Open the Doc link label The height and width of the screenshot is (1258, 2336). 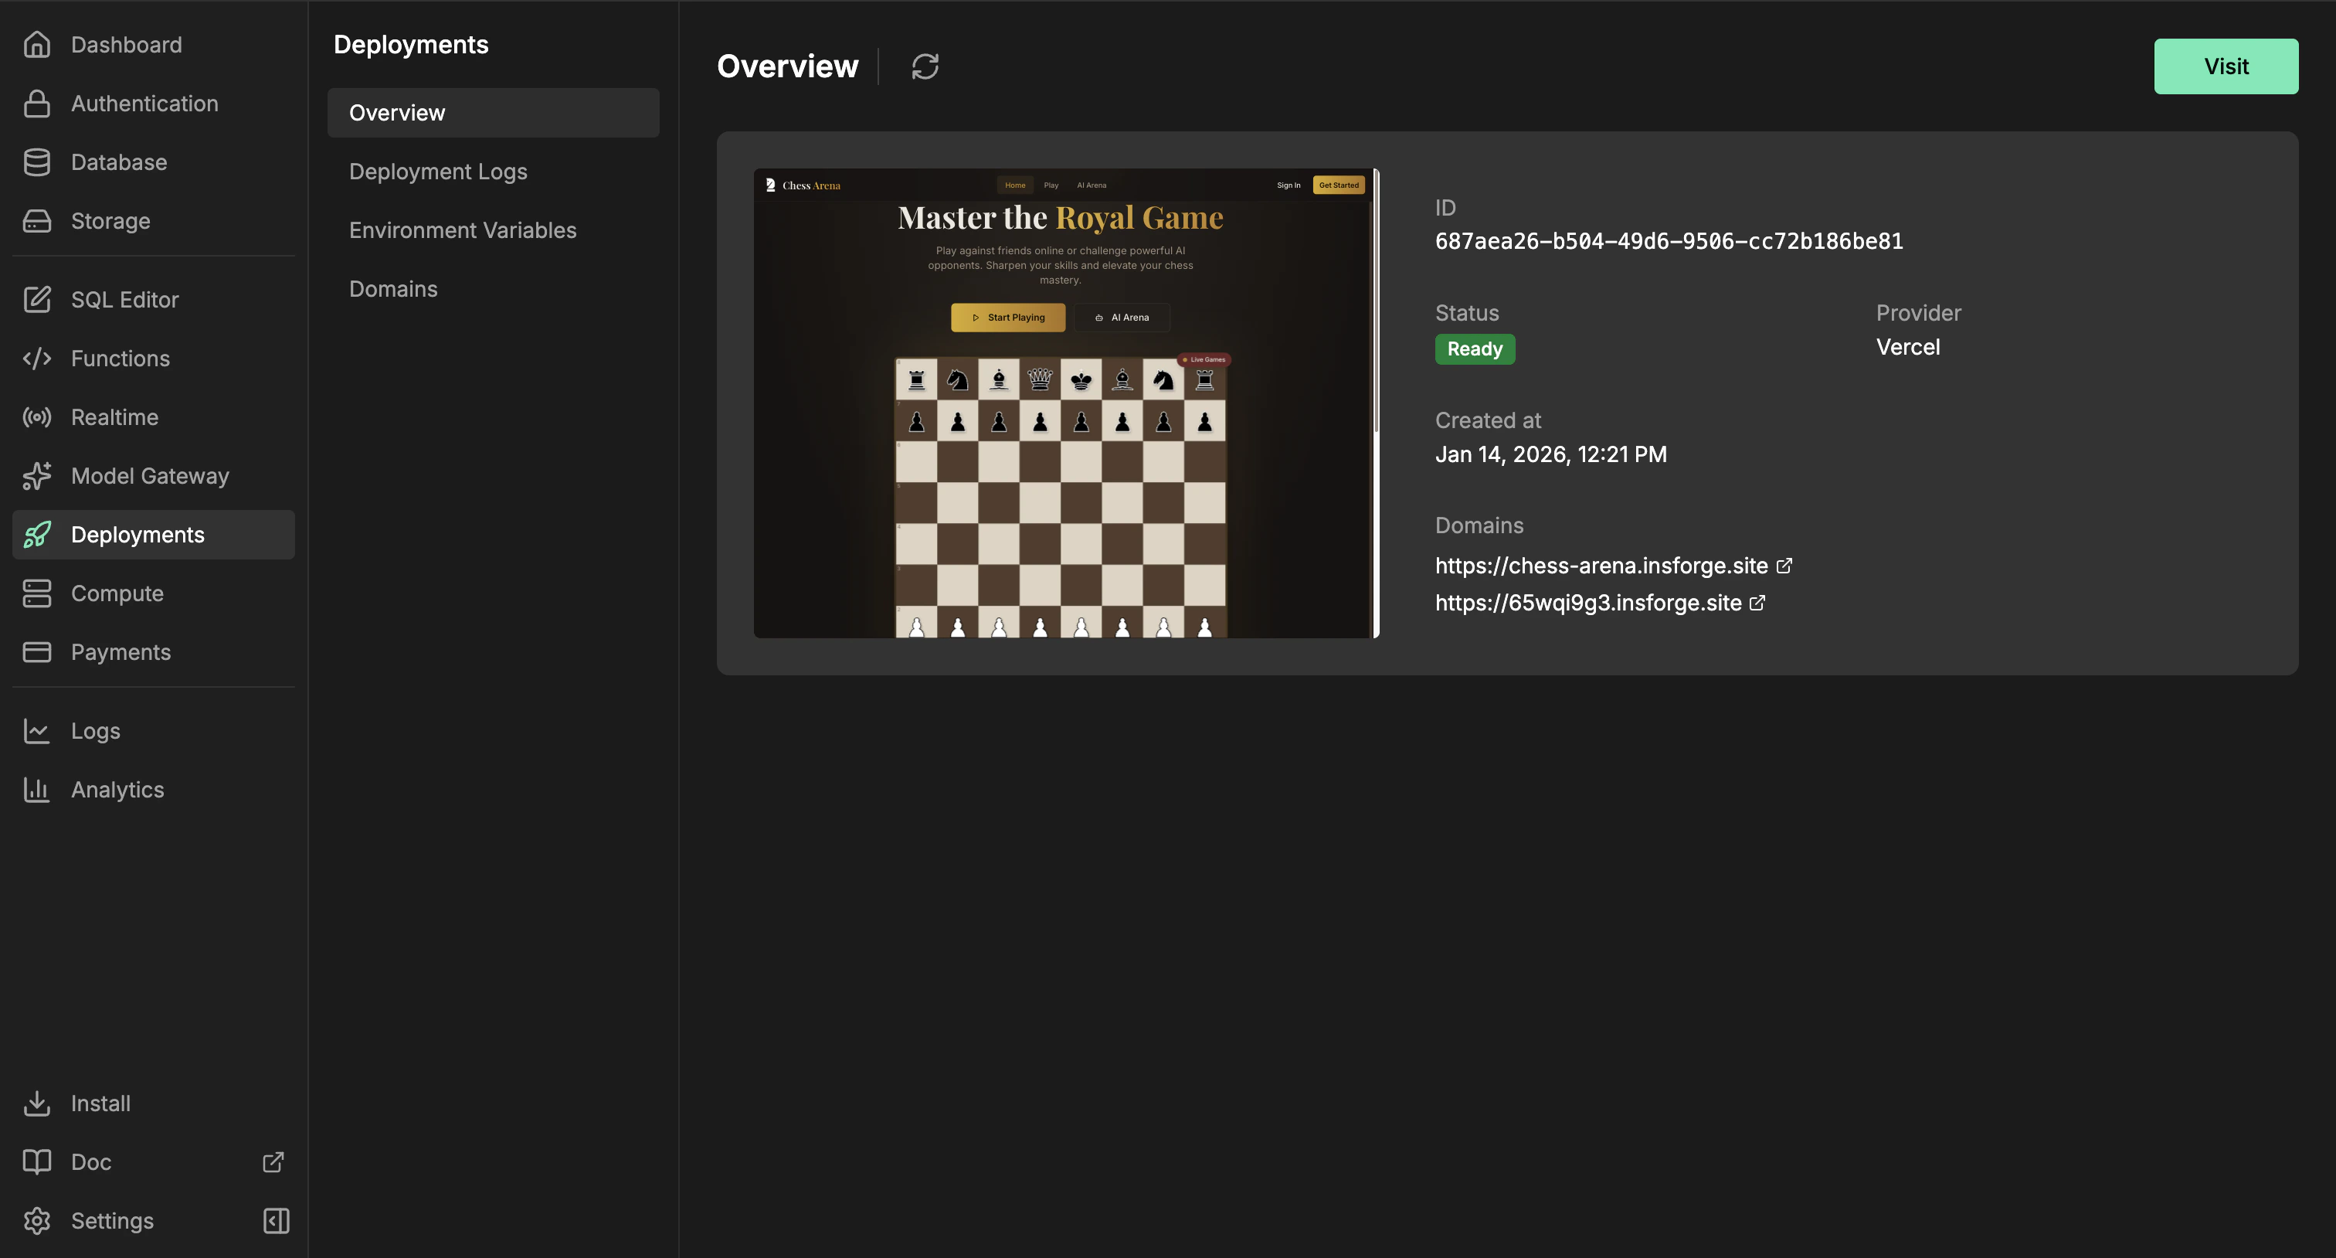point(90,1162)
